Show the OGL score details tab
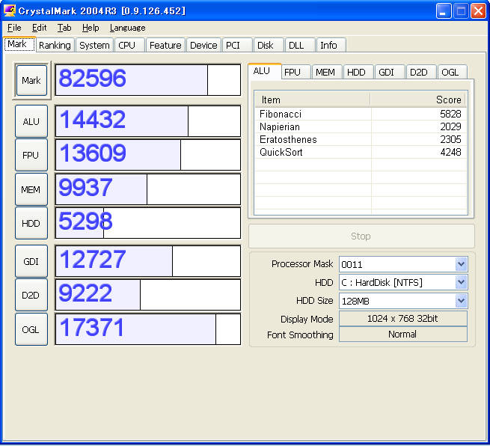Viewport: 490px width, 446px height. pyautogui.click(x=450, y=72)
